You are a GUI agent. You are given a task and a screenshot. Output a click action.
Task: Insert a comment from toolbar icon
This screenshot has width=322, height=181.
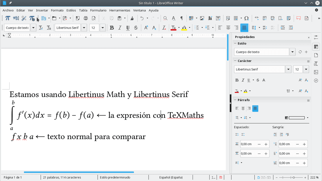pyautogui.click(x=299, y=18)
